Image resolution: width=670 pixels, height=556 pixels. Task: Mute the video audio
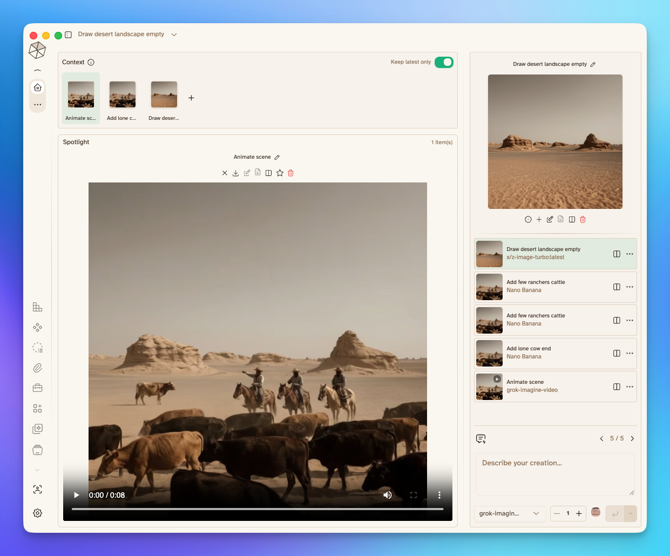[388, 495]
